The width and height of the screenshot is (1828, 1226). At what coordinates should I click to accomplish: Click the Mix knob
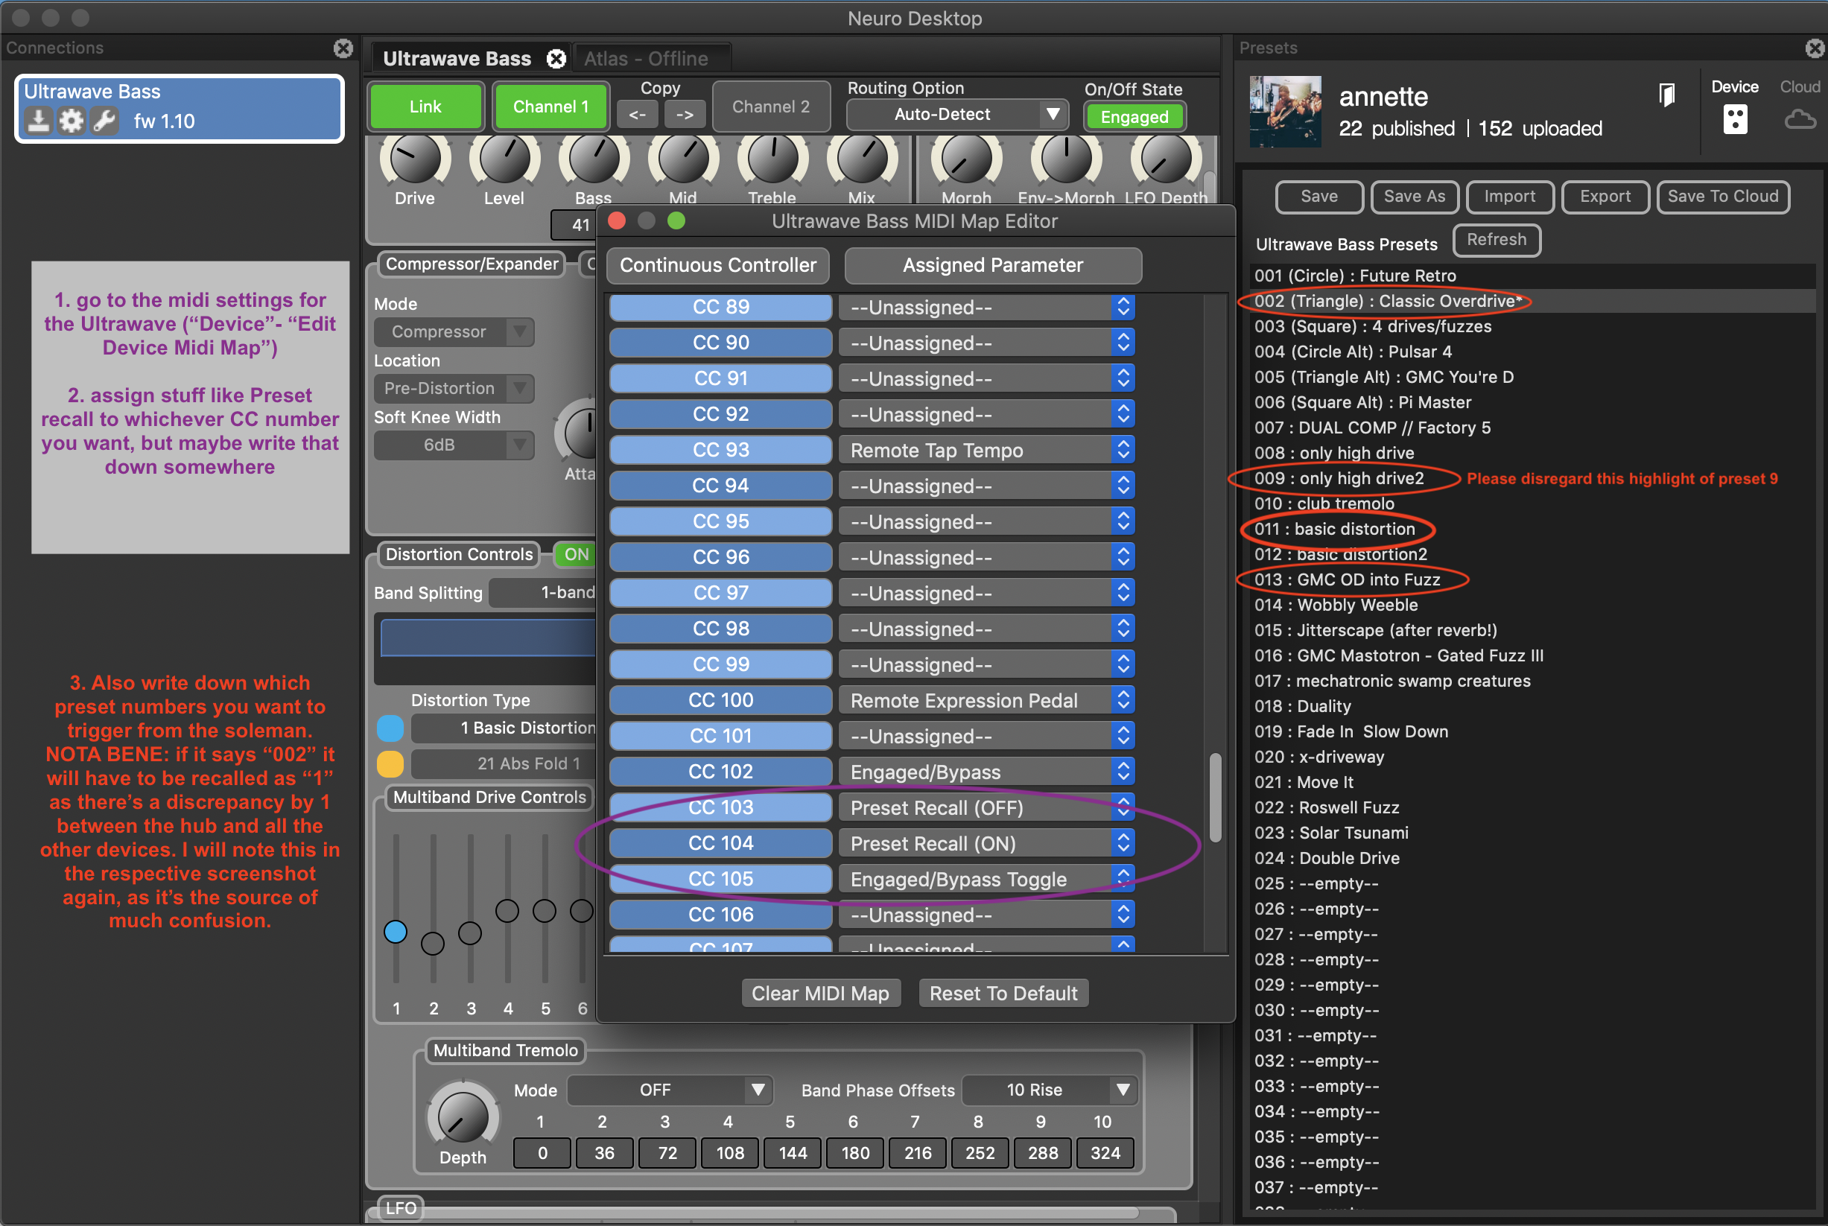tap(862, 159)
